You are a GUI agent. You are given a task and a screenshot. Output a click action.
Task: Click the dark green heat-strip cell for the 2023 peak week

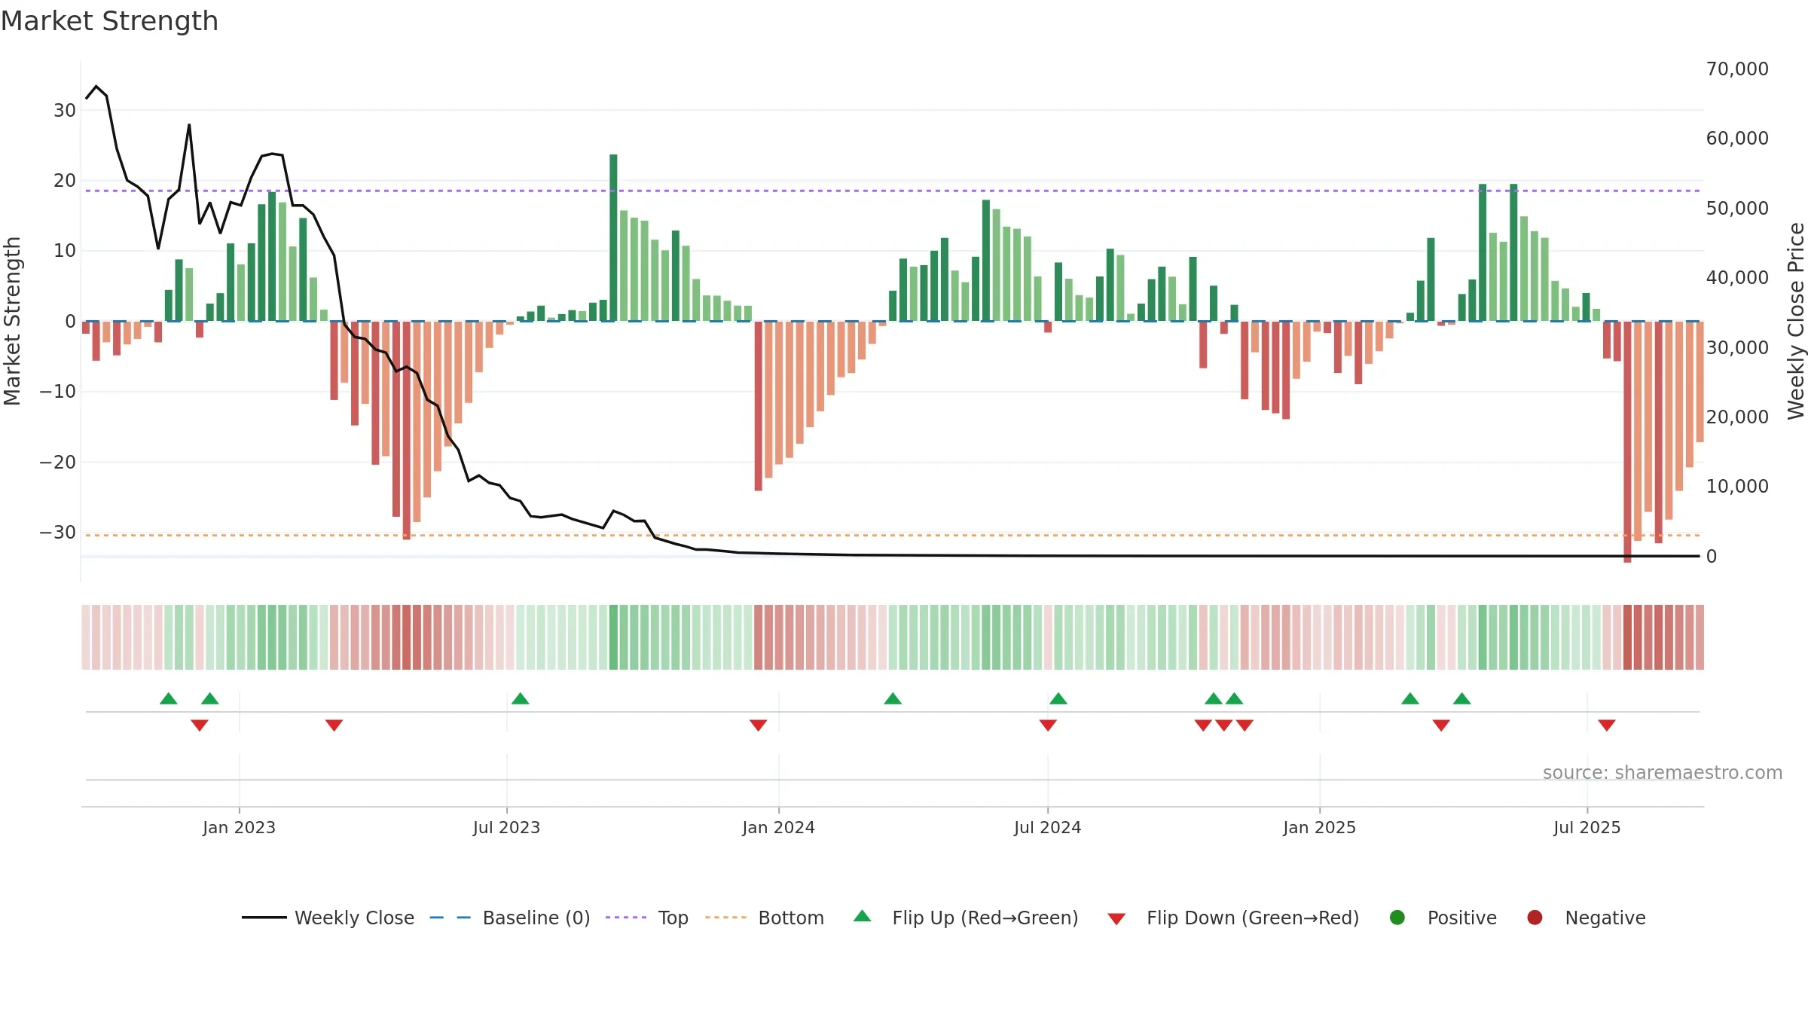(613, 637)
